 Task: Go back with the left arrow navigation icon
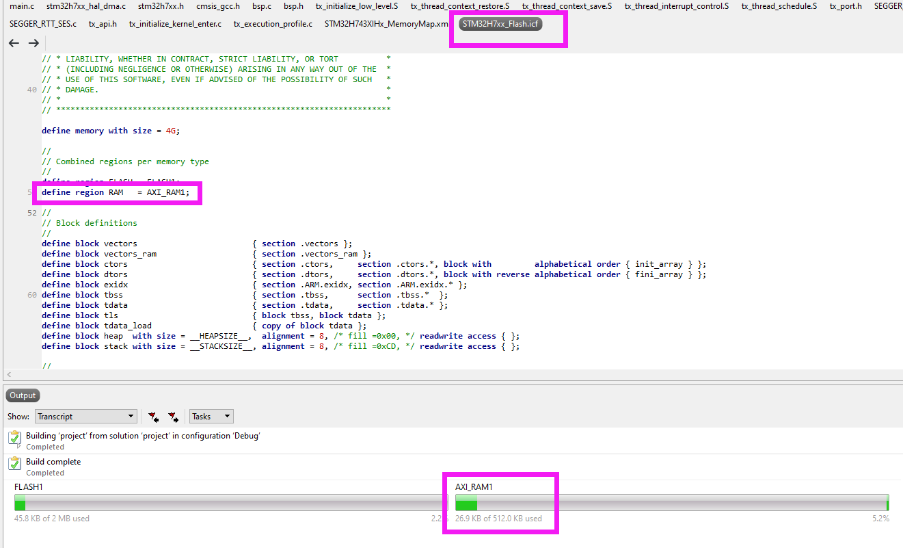[x=14, y=43]
